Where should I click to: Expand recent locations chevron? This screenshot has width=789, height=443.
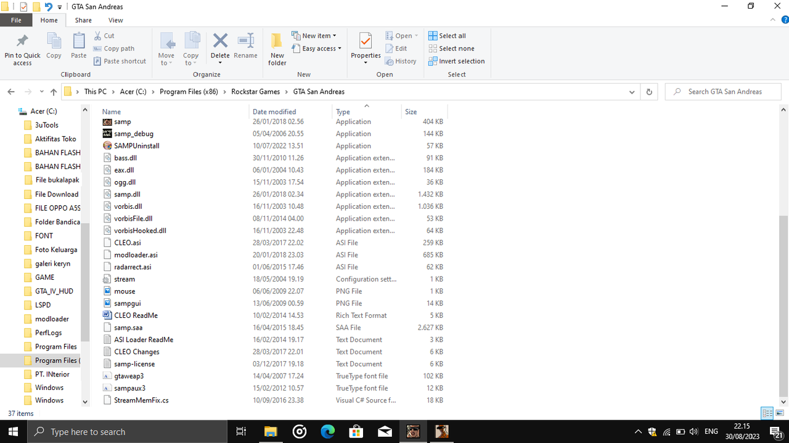(x=42, y=92)
